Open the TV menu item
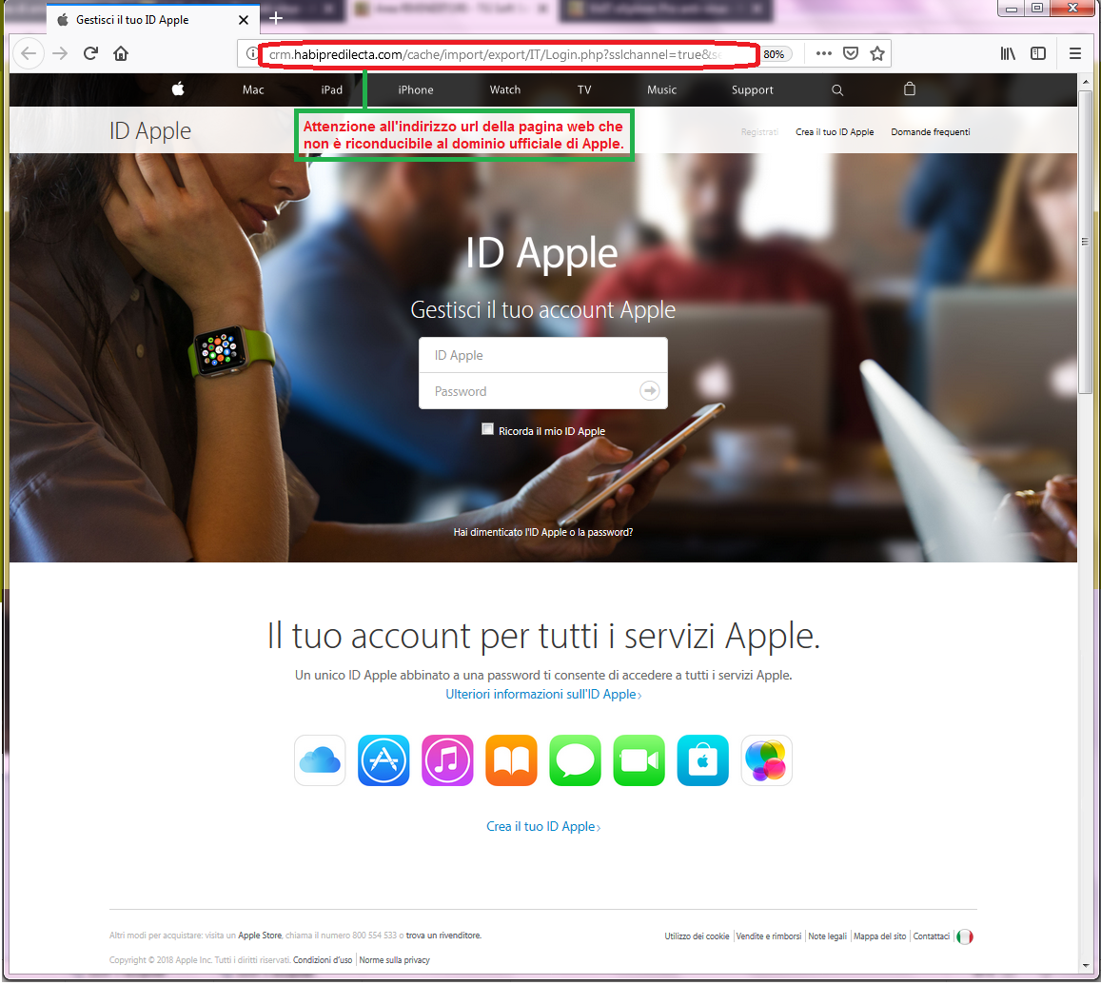 (x=584, y=89)
